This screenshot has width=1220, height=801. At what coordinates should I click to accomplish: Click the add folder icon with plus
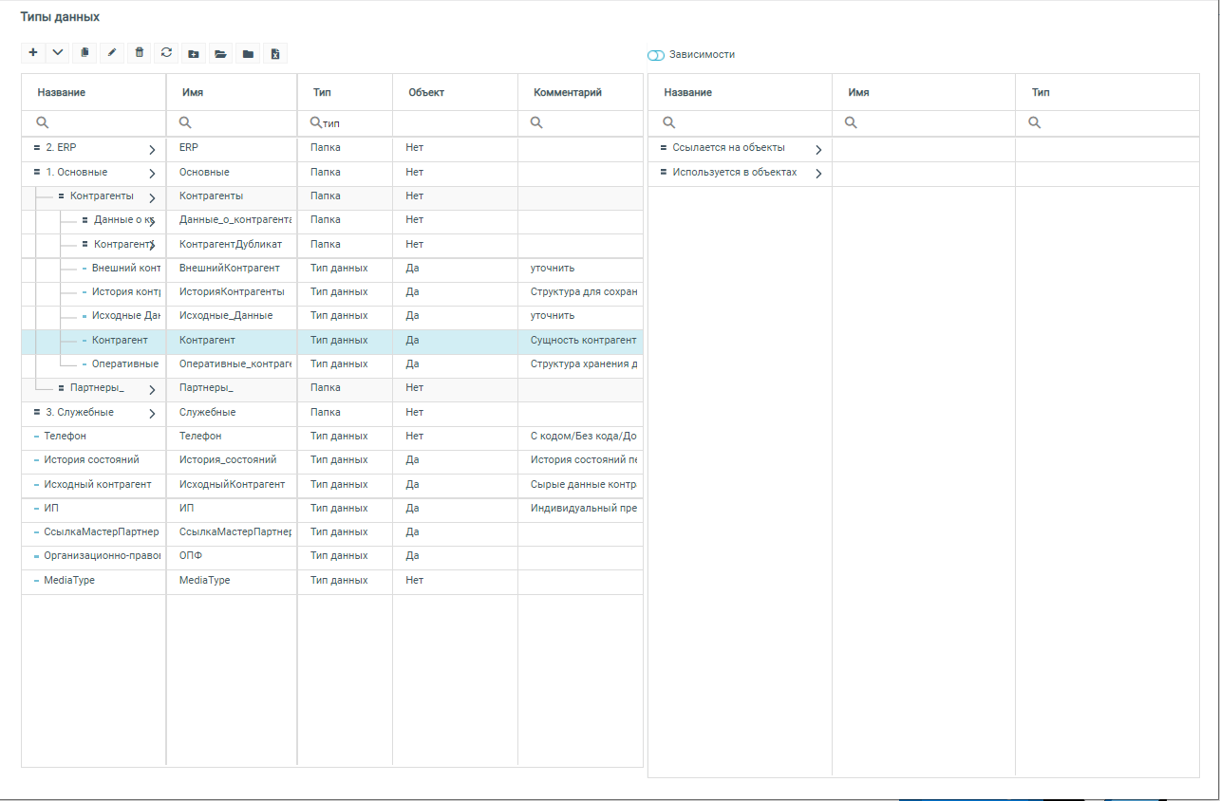pyautogui.click(x=194, y=54)
